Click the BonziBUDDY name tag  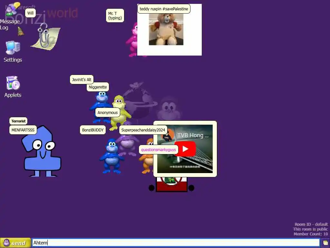pyautogui.click(x=93, y=130)
